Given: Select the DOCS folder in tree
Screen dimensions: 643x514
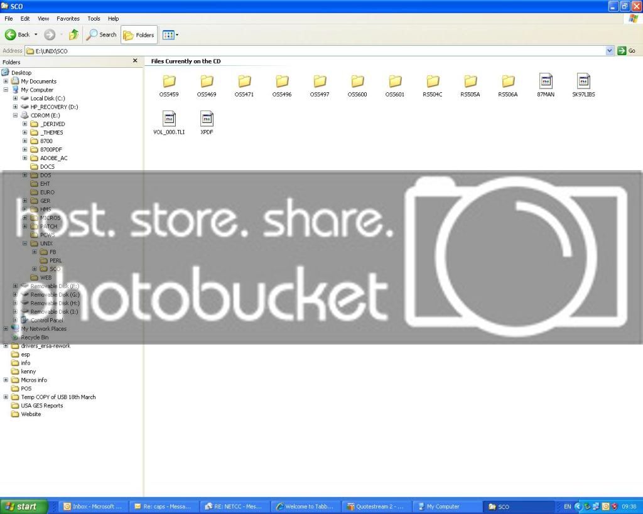Looking at the screenshot, I should [x=47, y=167].
